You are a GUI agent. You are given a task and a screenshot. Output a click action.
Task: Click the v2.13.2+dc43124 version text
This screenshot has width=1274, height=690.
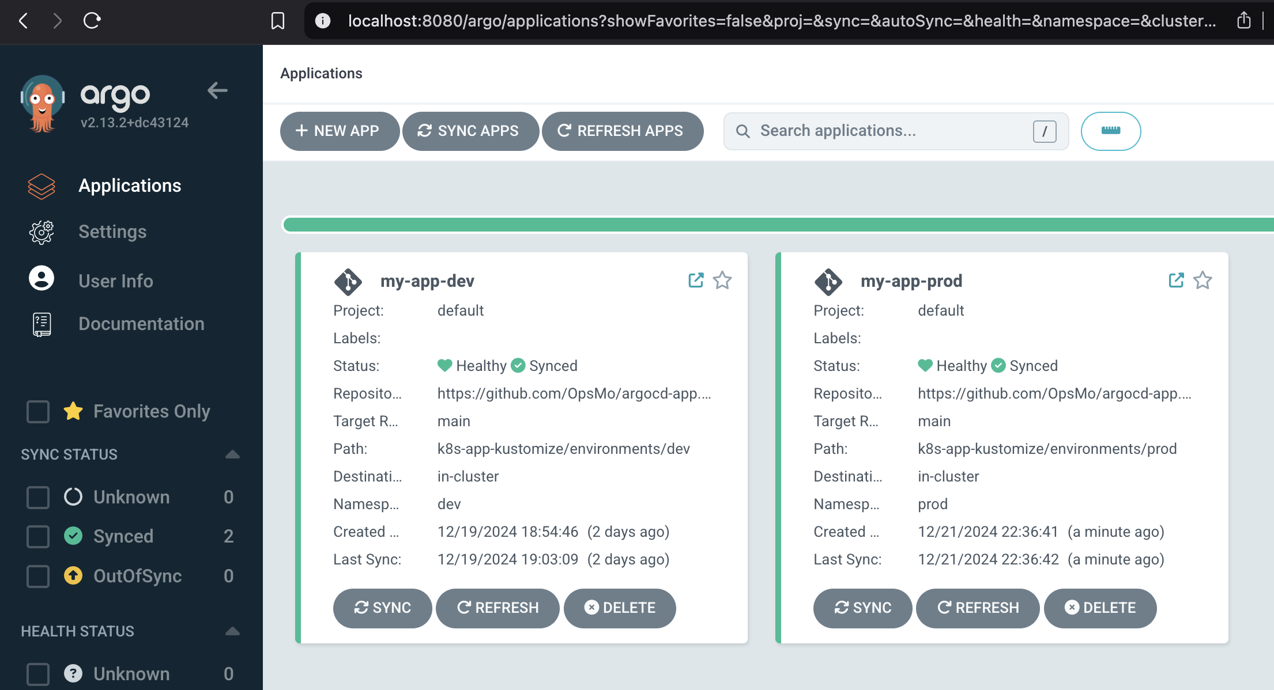pos(135,123)
